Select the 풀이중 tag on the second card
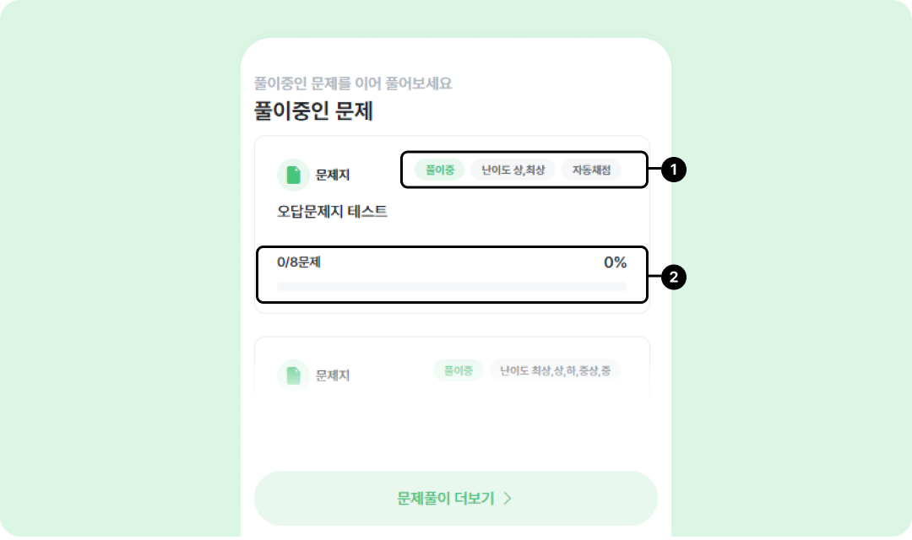Image resolution: width=912 pixels, height=540 pixels. [458, 370]
